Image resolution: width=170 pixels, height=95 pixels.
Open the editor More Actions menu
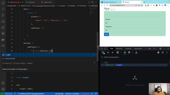(x=96, y=2)
